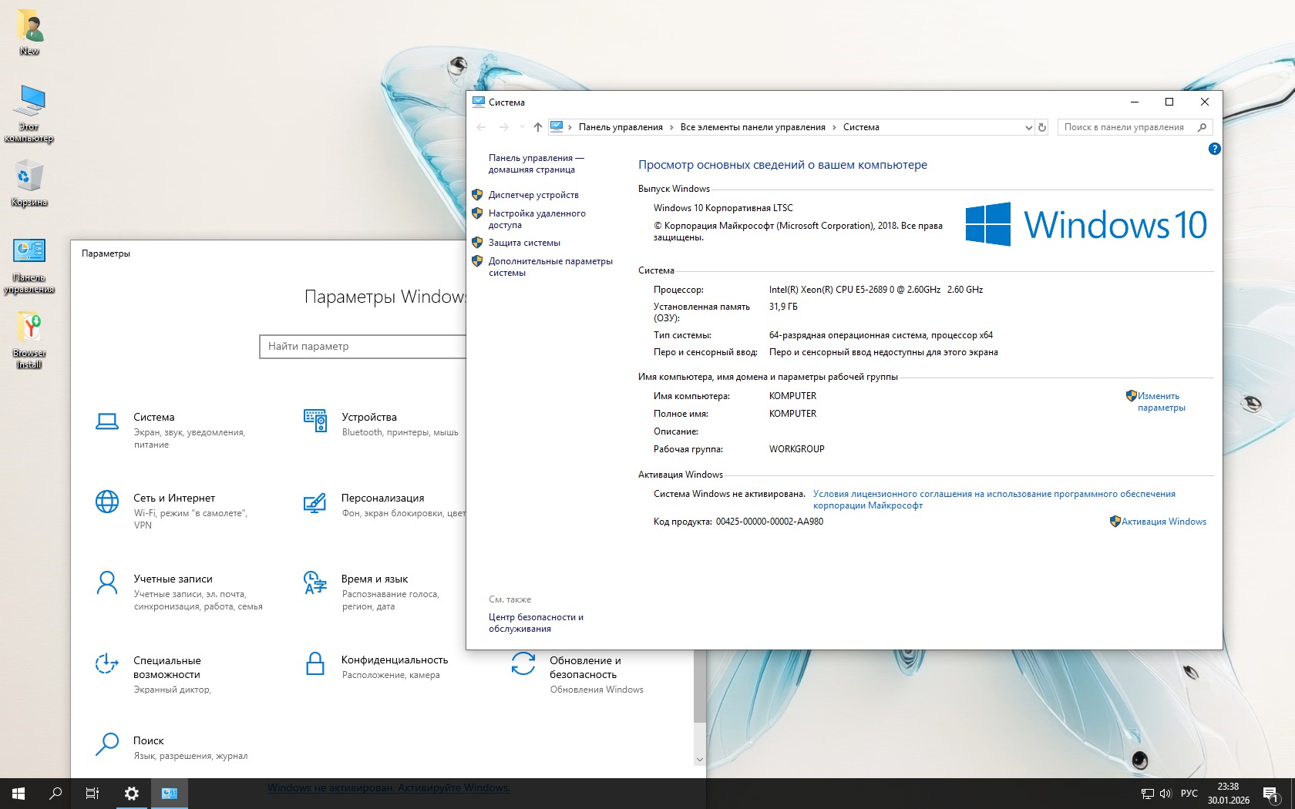This screenshot has height=809, width=1295.
Task: Open the Система settings category
Action: [153, 418]
